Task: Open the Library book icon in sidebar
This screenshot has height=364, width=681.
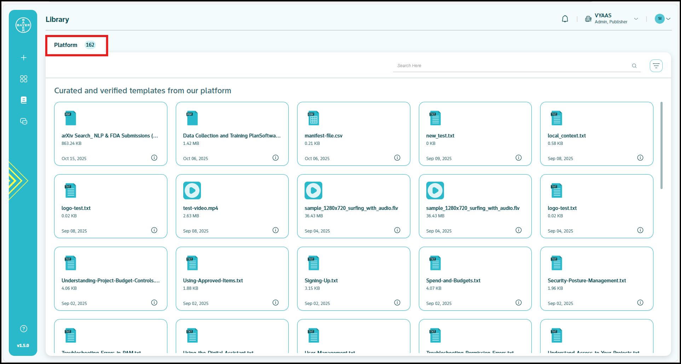Action: click(24, 100)
